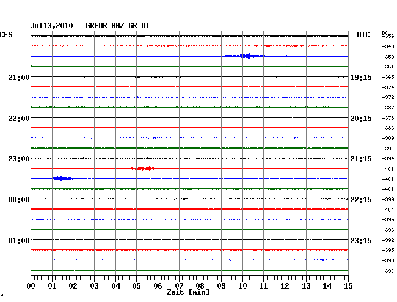Select minute tick label 09 on x-axis
The image size is (397, 302).
coord(221,286)
